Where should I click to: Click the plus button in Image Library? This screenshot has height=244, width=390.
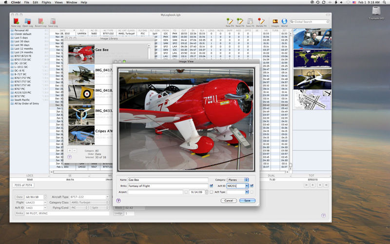click(x=70, y=151)
